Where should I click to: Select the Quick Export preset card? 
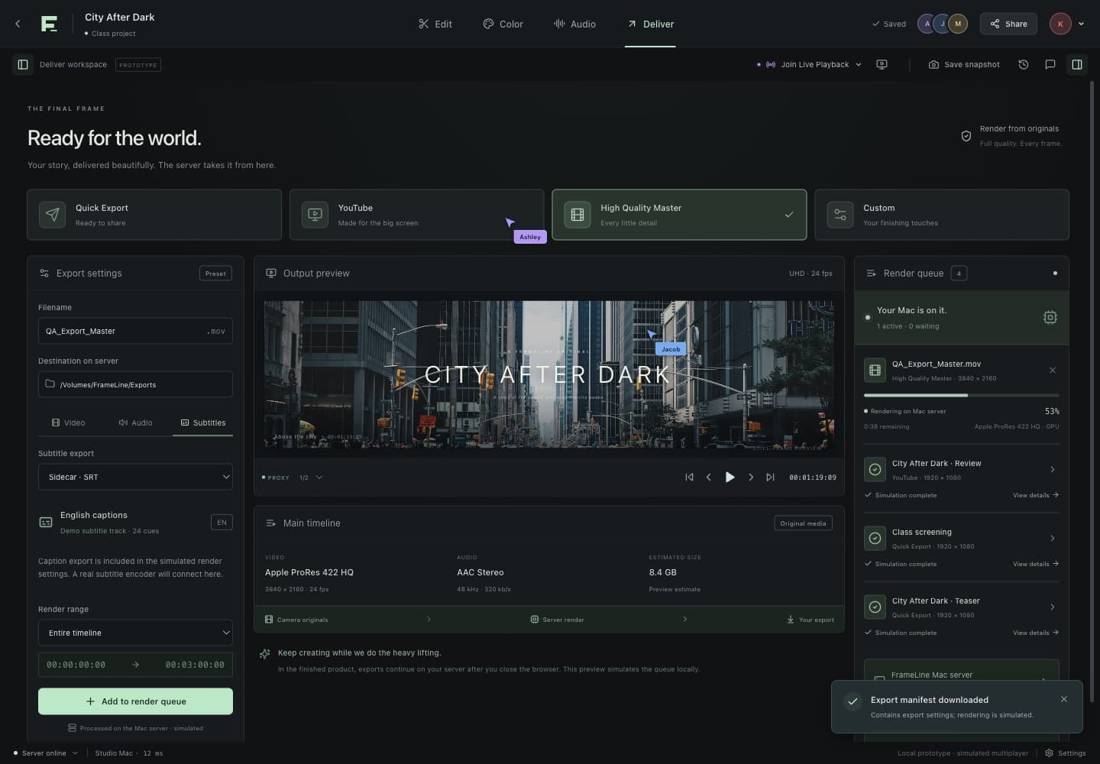click(154, 215)
